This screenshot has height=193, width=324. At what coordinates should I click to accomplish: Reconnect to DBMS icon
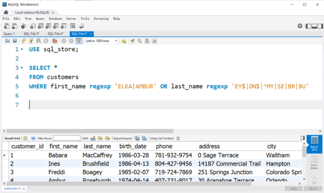tap(82, 26)
